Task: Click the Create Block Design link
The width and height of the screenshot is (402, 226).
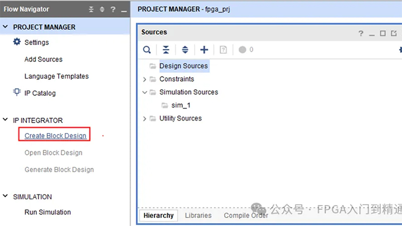Action: [x=55, y=136]
